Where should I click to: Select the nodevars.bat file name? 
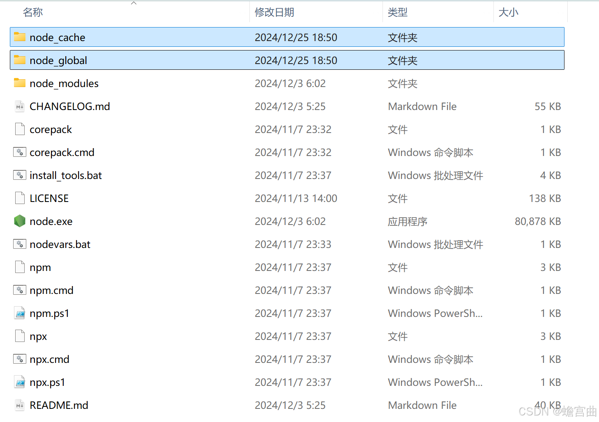[60, 244]
